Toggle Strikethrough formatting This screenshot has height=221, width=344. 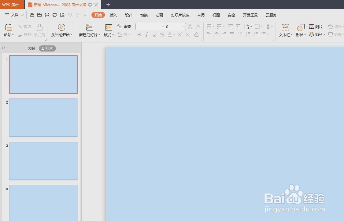162,34
